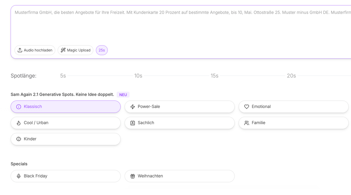Click the ID badge icon on Sachlich
This screenshot has width=351, height=195.
coord(133,123)
